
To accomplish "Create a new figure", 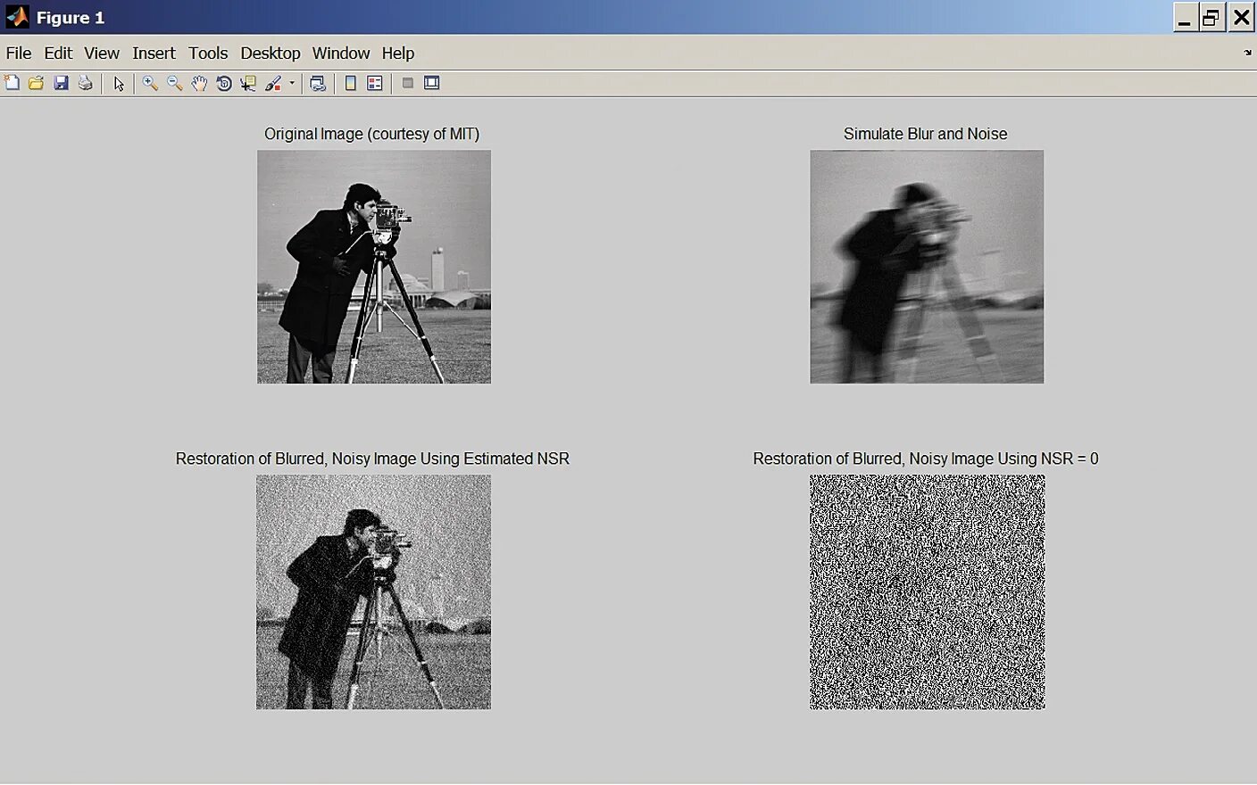I will coord(12,83).
